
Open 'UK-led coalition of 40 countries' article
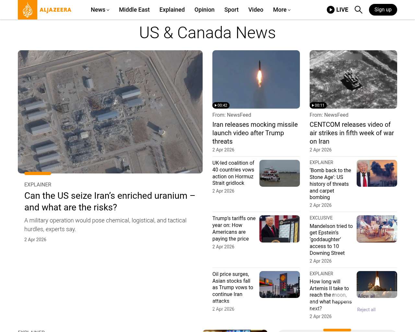coord(233,173)
